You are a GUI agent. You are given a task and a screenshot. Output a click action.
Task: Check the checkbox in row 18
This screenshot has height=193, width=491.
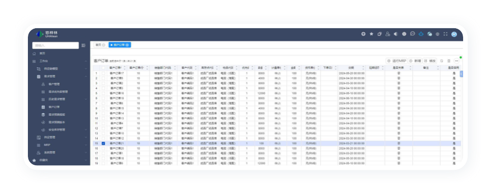[x=103, y=158]
